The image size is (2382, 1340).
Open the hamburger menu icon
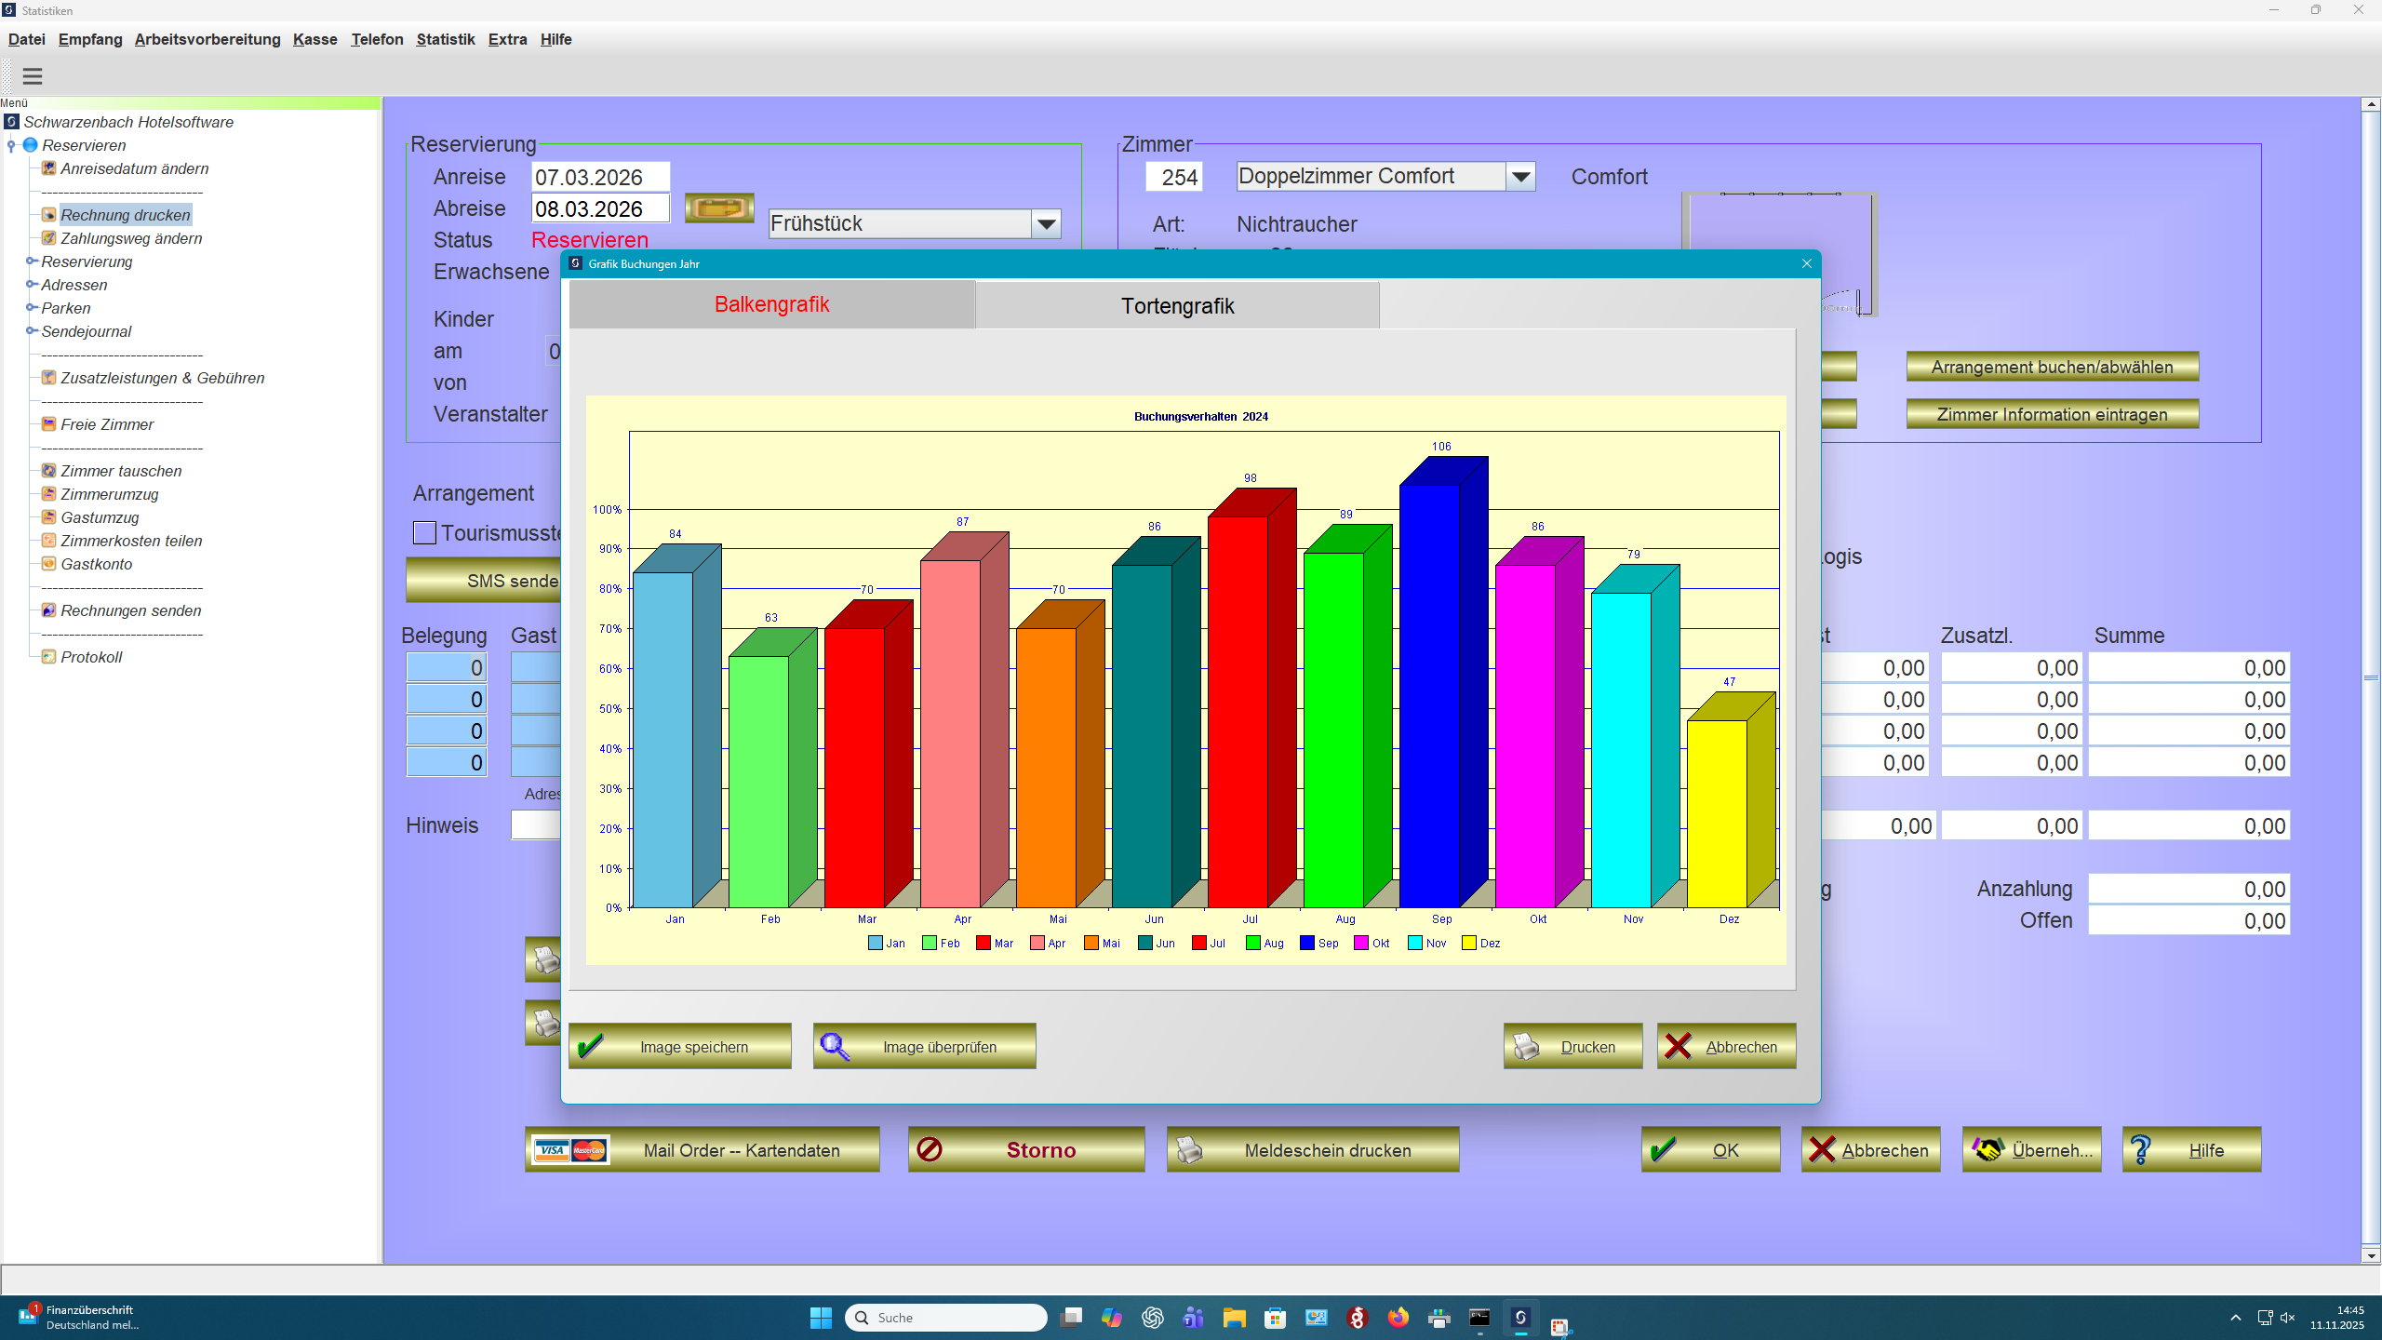(33, 75)
